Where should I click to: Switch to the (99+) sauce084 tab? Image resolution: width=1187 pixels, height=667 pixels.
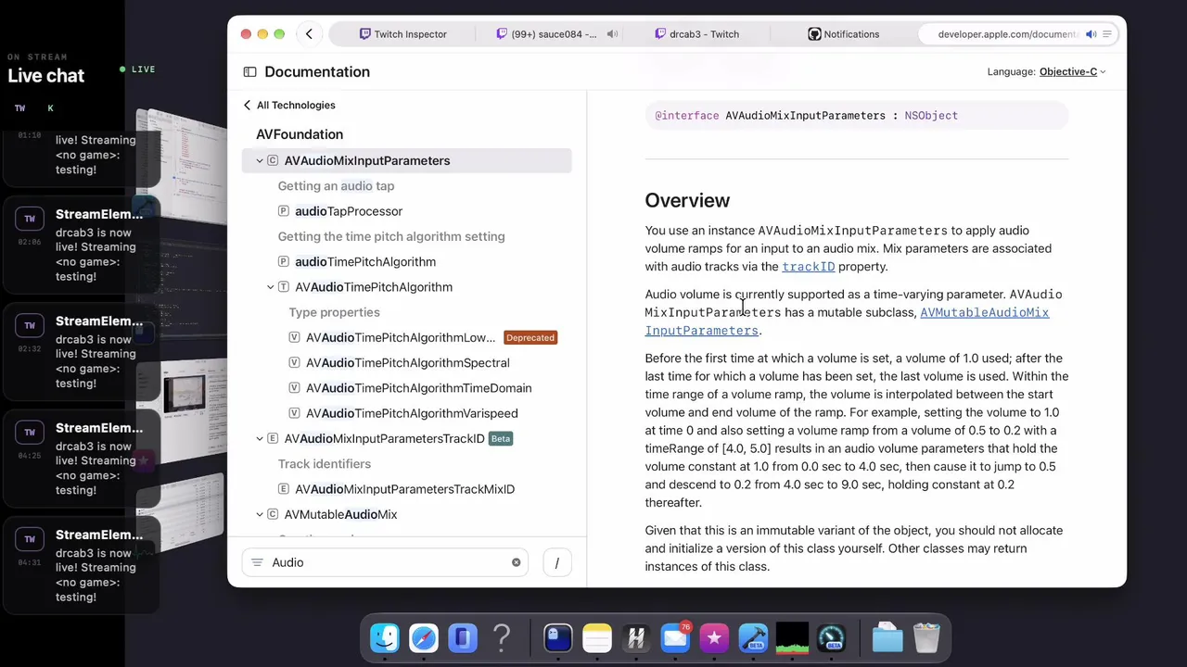(x=547, y=34)
